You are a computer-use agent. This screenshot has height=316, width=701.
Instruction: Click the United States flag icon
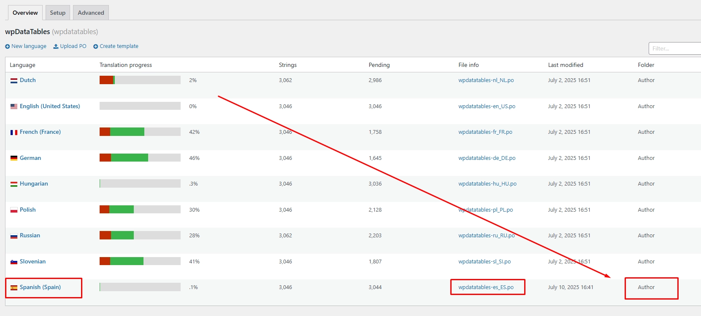pos(14,106)
